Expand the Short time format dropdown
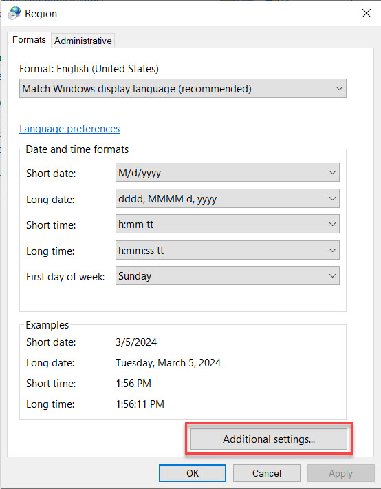 click(x=228, y=225)
